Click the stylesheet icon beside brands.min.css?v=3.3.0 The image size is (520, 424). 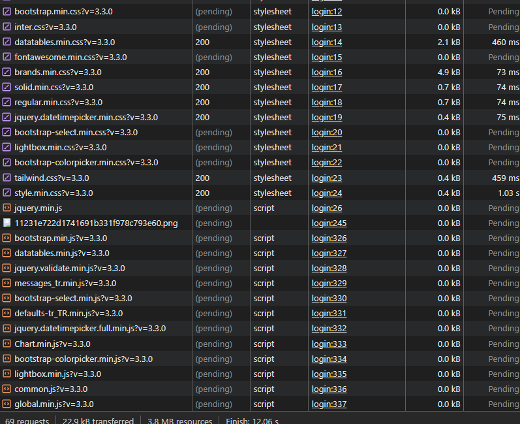point(7,72)
